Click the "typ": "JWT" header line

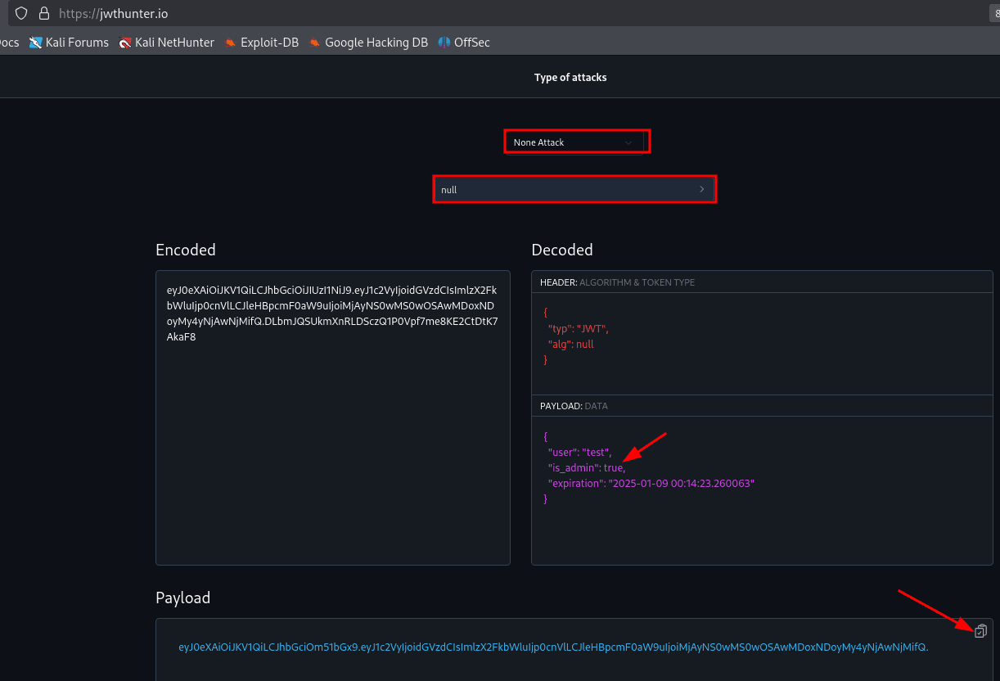tap(579, 328)
